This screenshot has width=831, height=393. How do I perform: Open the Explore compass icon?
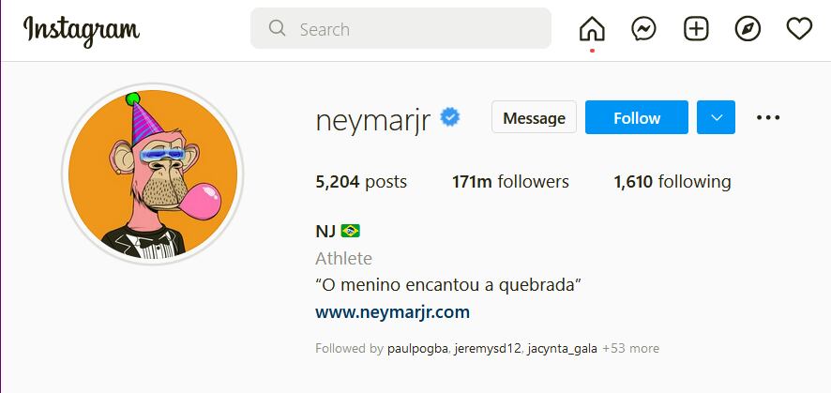(748, 28)
